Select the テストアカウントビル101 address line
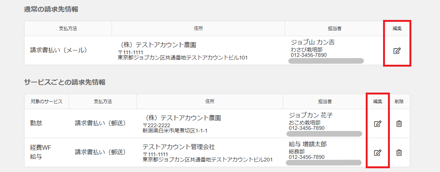Viewport: 440px width, 172px height. 182,58
